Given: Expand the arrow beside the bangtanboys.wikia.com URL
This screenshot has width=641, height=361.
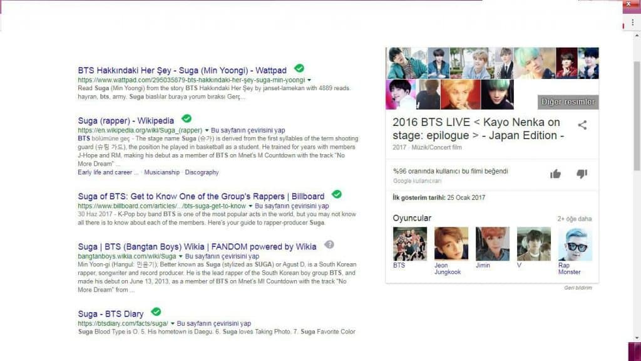Looking at the screenshot, I should coord(181,256).
